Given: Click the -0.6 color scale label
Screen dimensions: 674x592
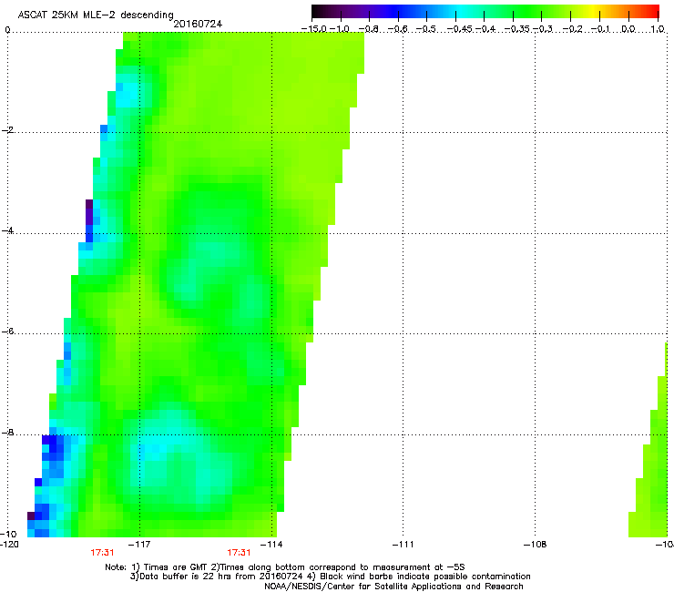Looking at the screenshot, I should point(398,29).
